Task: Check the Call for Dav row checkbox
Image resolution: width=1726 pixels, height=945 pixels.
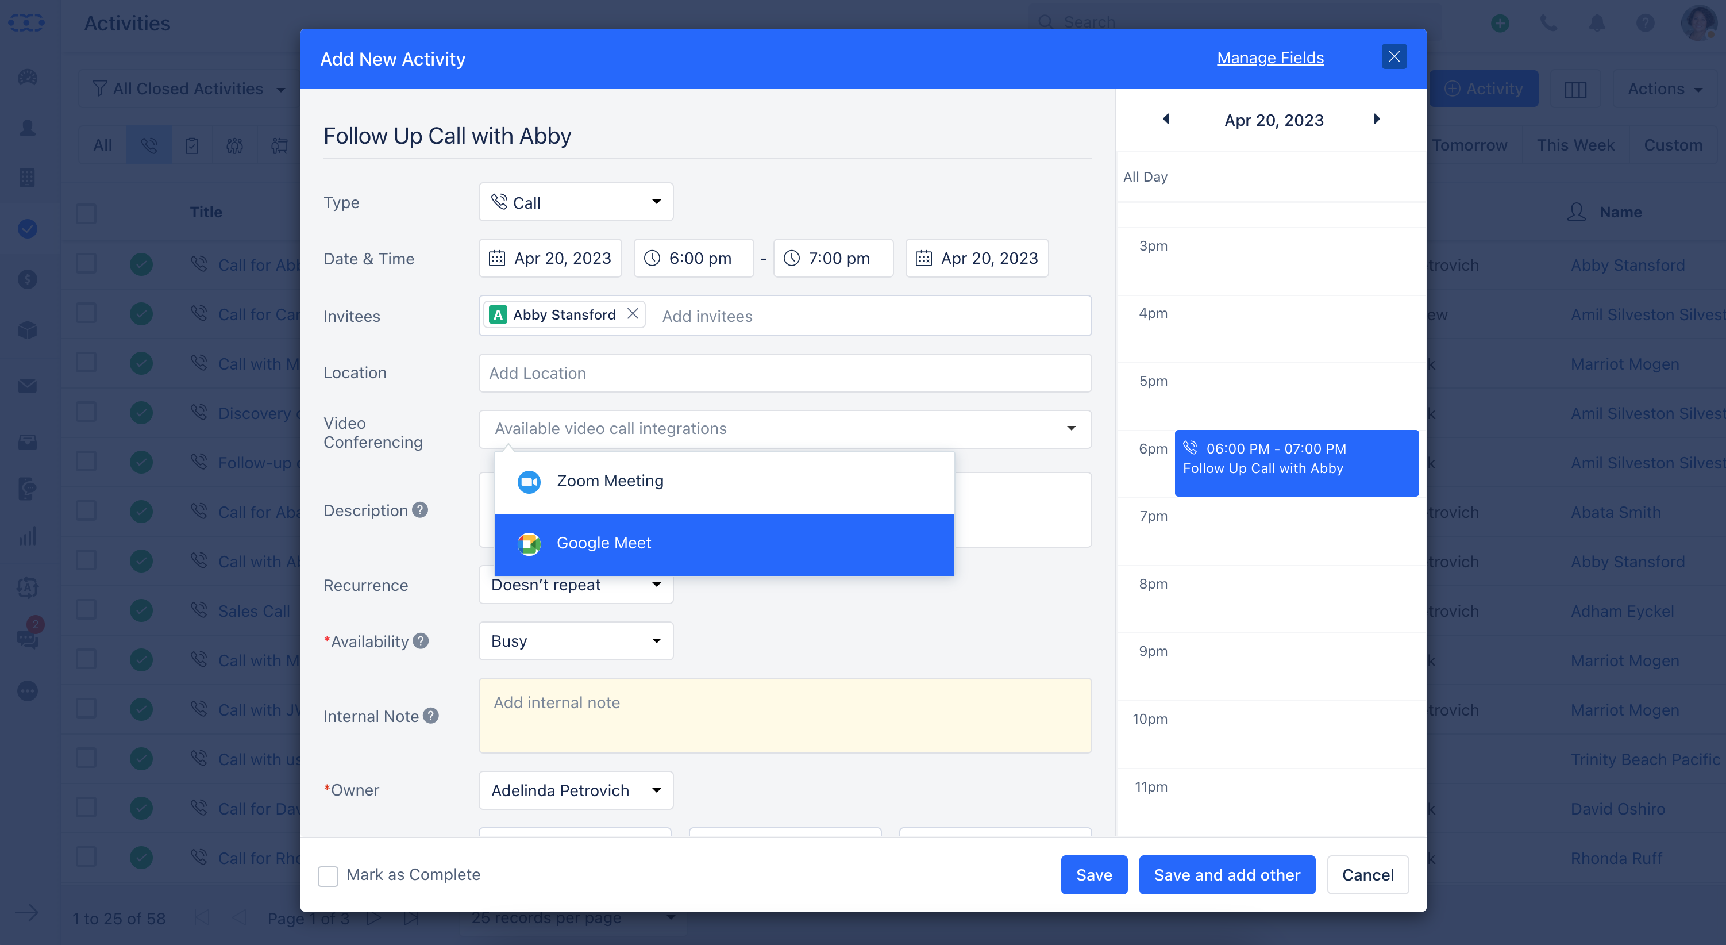Action: [x=86, y=807]
